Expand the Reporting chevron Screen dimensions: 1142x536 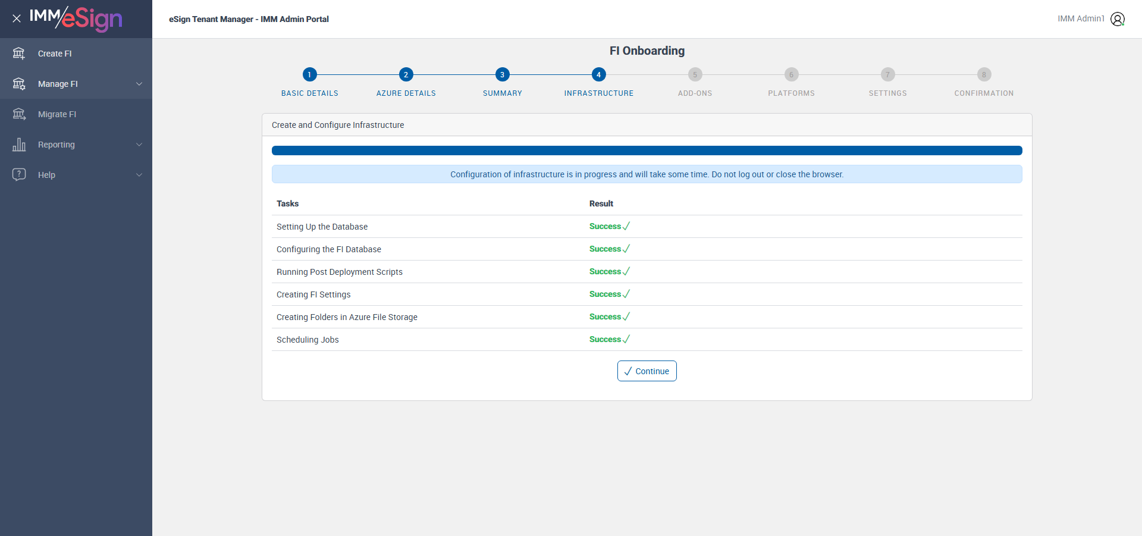coord(139,145)
